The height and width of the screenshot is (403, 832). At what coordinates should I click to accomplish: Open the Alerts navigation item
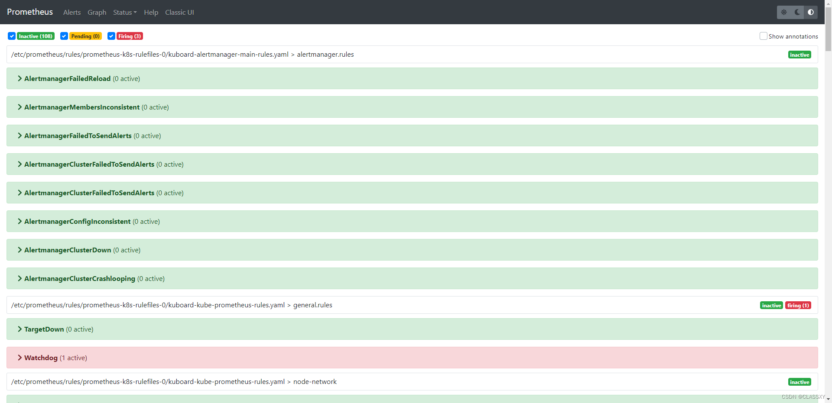[72, 13]
